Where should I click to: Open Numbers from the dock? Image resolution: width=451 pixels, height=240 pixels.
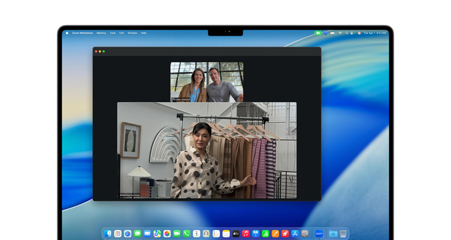coord(266,234)
